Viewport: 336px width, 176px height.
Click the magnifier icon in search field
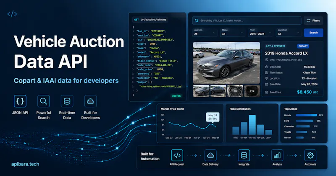click(197, 21)
